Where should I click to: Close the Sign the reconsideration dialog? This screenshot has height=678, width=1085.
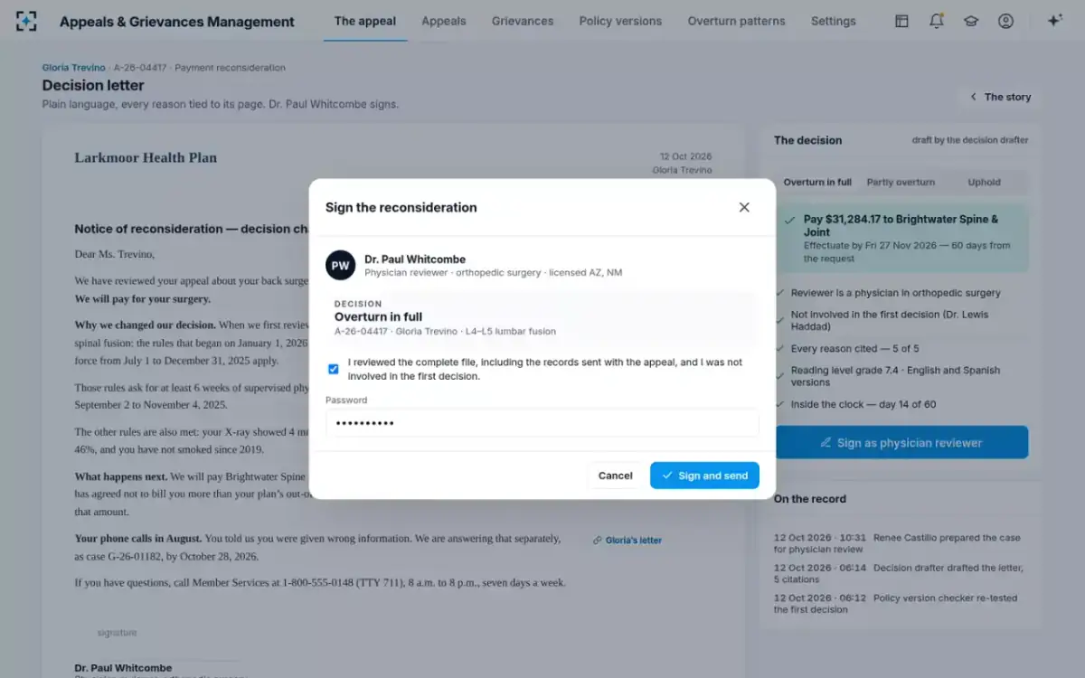point(744,207)
